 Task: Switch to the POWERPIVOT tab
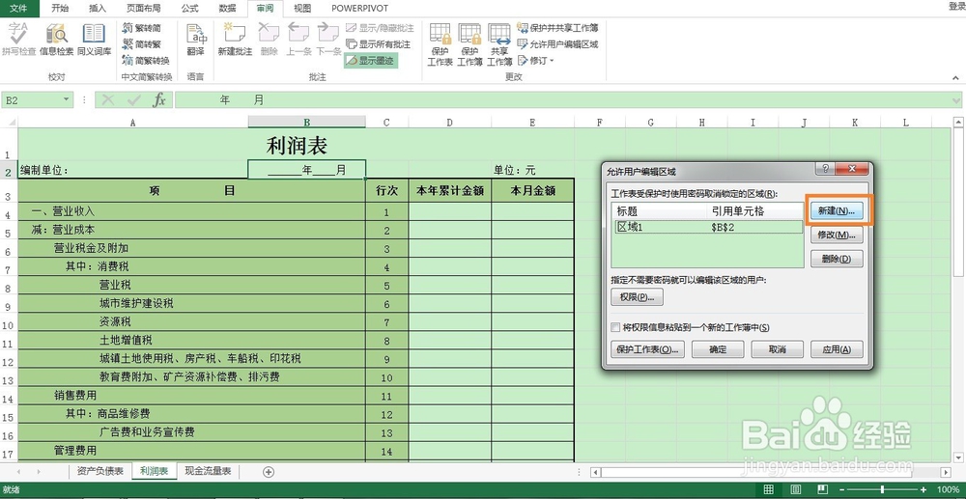(x=359, y=8)
